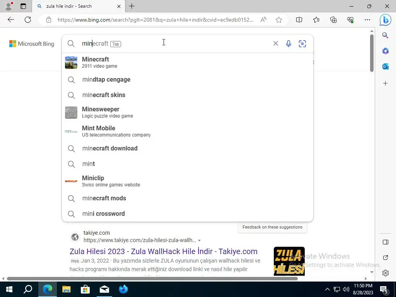Open Mail app from taskbar
Screen dimensions: 396x297
(104, 289)
